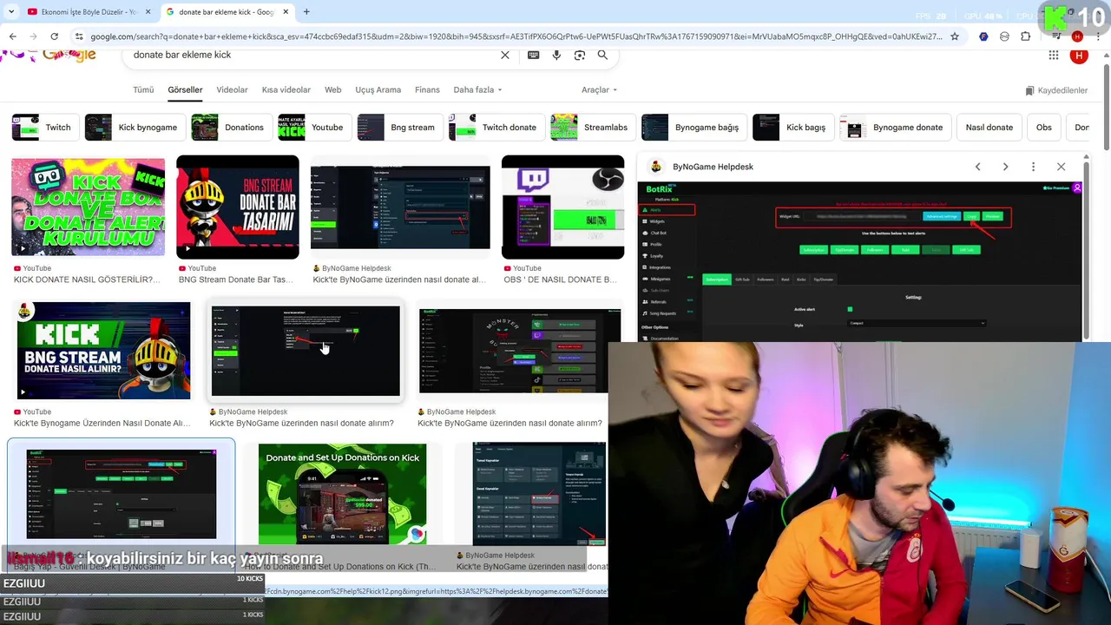Expand the tab search dropdown arrow
This screenshot has width=1111, height=625.
(11, 12)
